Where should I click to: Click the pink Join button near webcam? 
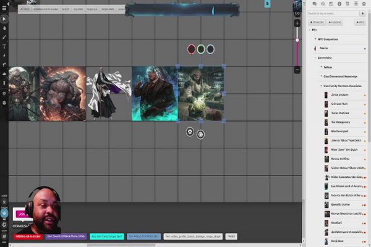(x=22, y=214)
